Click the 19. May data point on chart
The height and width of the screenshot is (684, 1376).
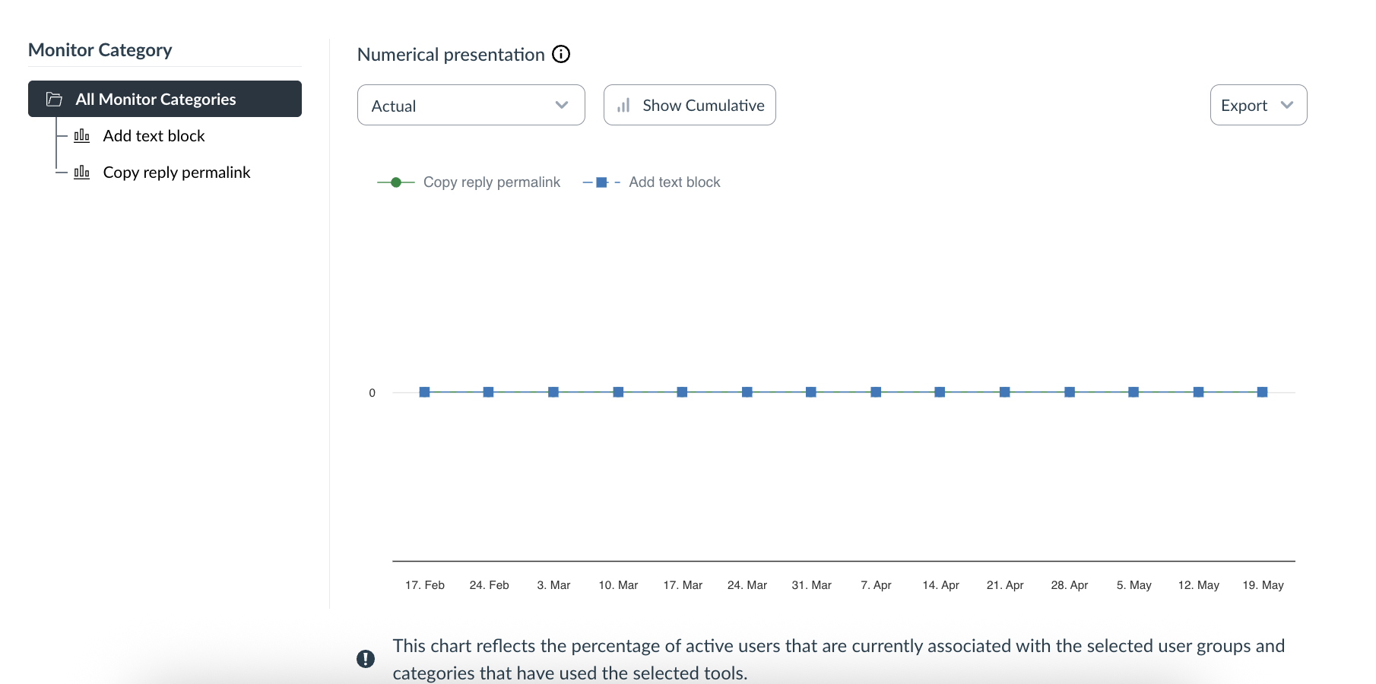click(x=1263, y=392)
